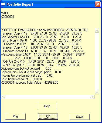Click the World Fin Split Pr row
This screenshot has height=123, width=102.
tap(41, 65)
